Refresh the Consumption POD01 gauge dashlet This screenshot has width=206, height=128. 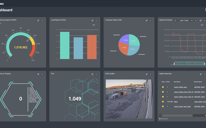pyautogui.click(x=38, y=20)
